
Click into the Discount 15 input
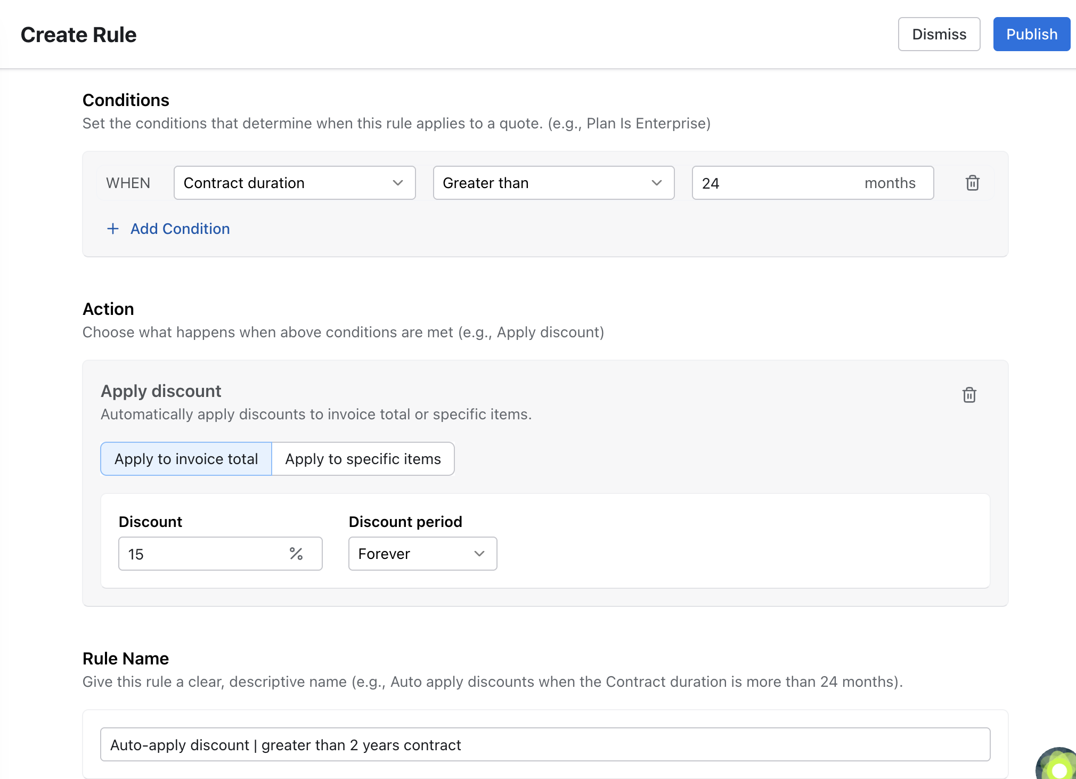pos(202,554)
